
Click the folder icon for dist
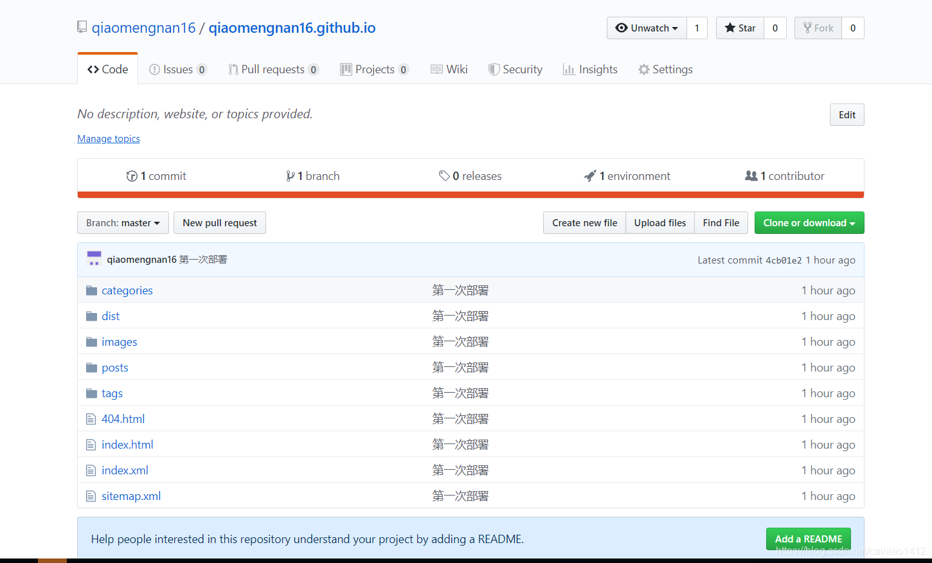pyautogui.click(x=92, y=316)
